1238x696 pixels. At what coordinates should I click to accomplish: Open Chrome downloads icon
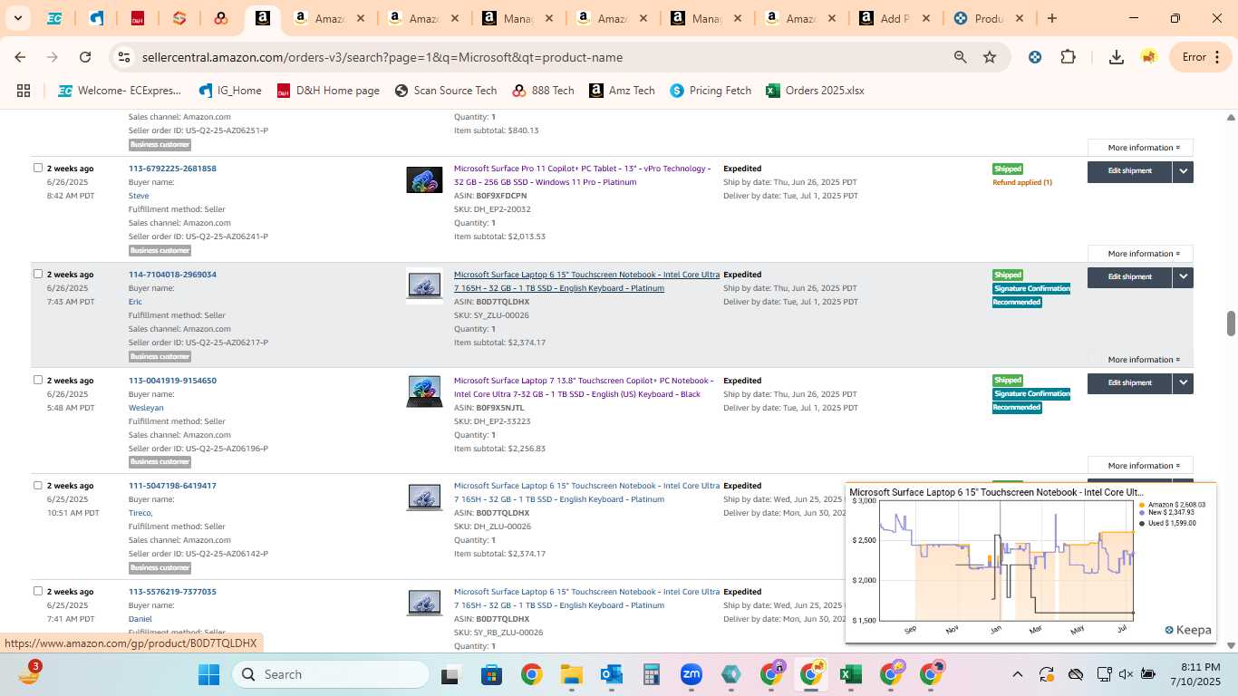[1117, 57]
